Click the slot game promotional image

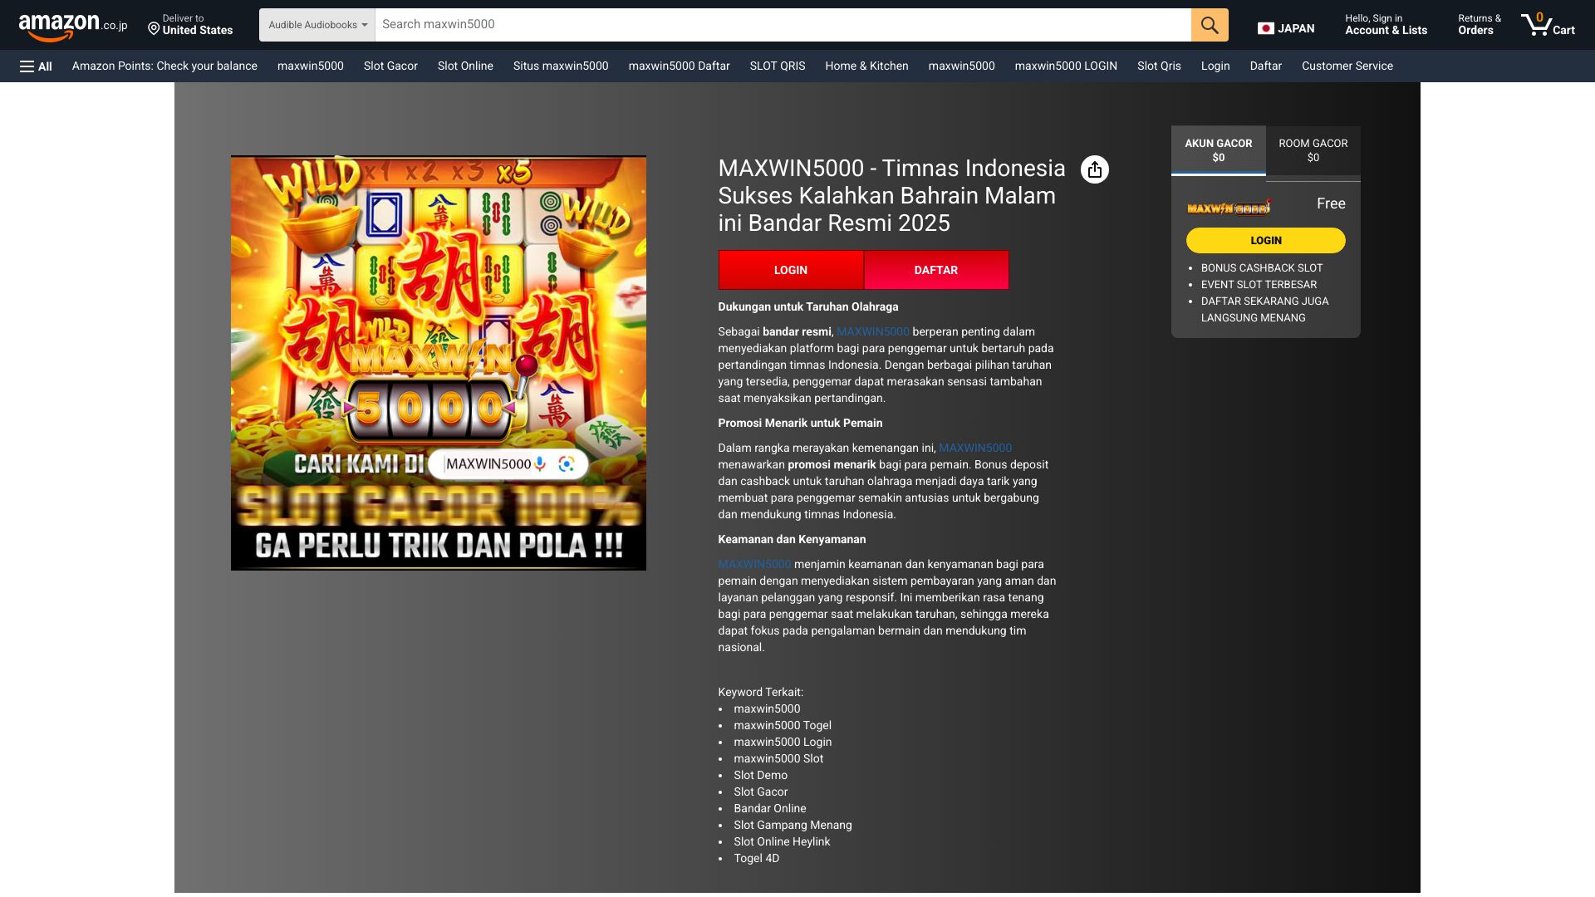pyautogui.click(x=439, y=363)
